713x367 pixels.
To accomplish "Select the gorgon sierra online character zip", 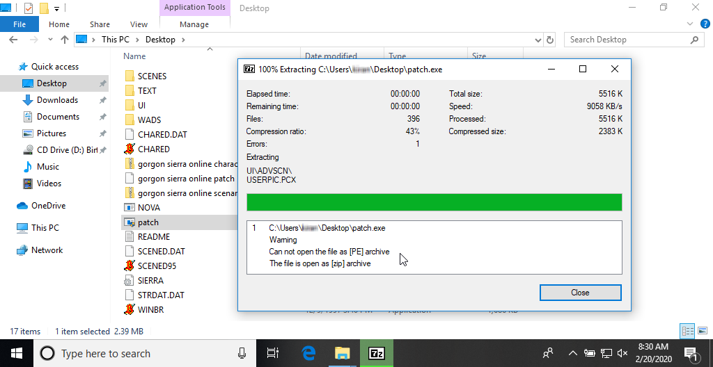I will (187, 164).
